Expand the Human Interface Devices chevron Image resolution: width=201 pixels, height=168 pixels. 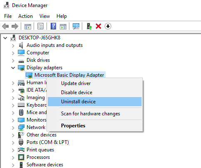(13, 83)
